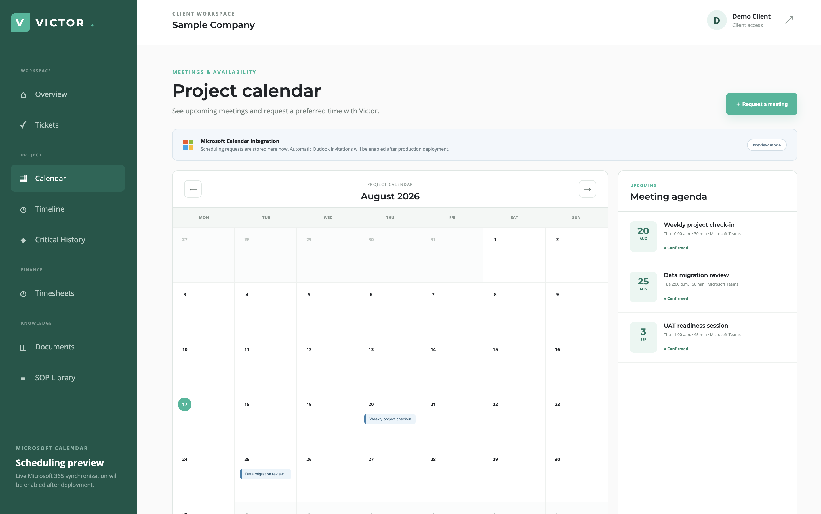Click Demo Client name
The height and width of the screenshot is (514, 821).
coord(751,16)
